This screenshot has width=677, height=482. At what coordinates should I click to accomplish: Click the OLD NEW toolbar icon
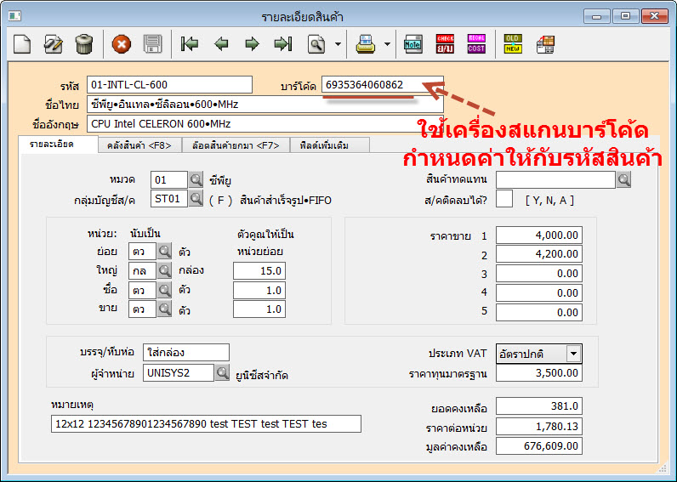click(x=513, y=44)
